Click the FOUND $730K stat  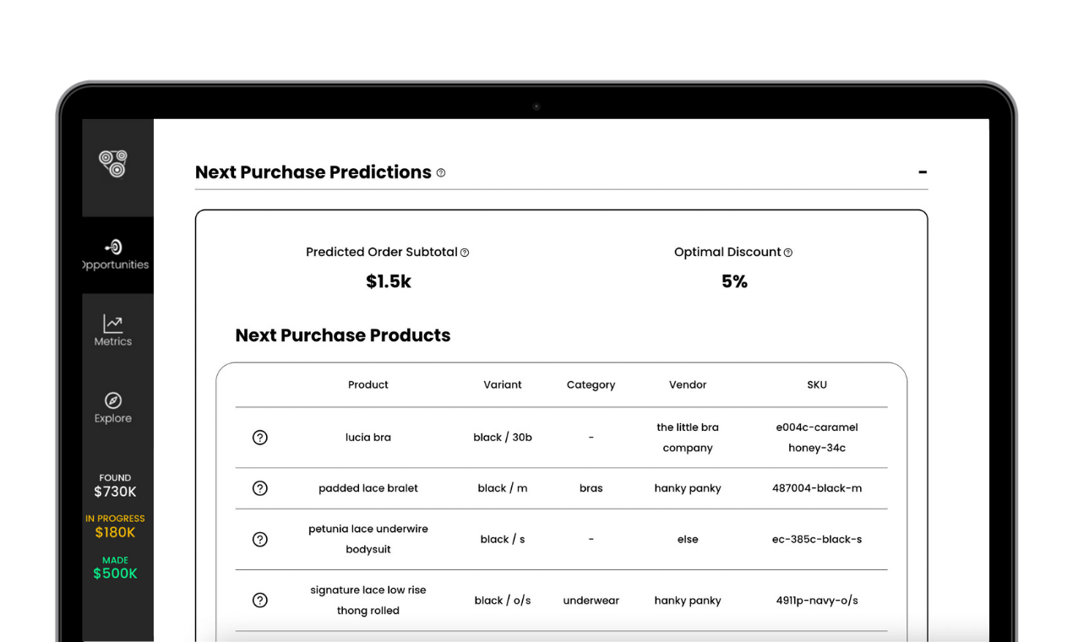115,486
